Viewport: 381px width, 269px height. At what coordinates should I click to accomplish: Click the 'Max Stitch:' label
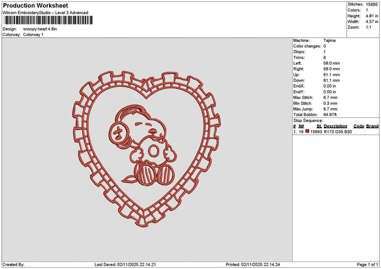coord(303,98)
